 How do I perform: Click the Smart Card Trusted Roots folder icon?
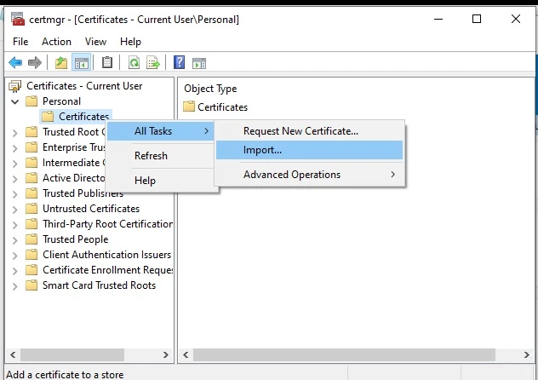click(x=31, y=285)
